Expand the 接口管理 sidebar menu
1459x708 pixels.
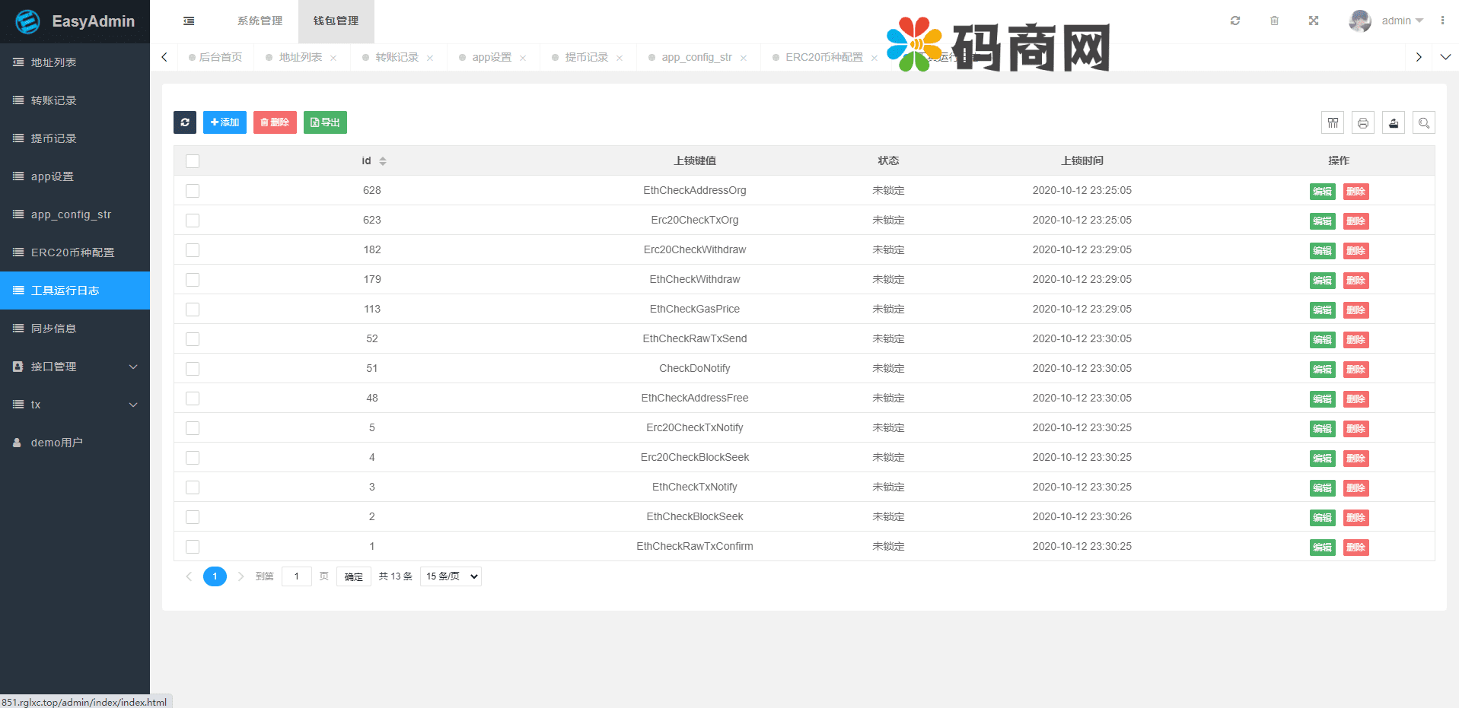coord(75,367)
